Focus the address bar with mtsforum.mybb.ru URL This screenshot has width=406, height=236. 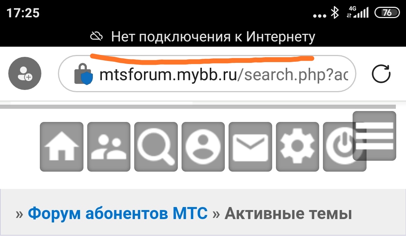coord(207,74)
